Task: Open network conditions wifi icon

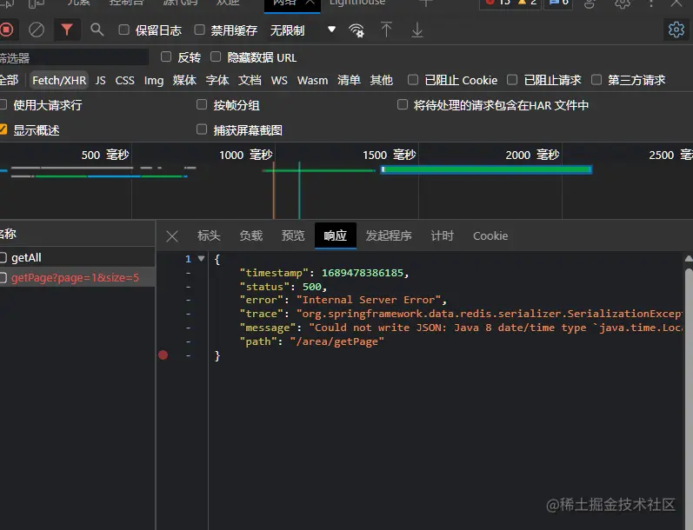Action: click(x=356, y=30)
